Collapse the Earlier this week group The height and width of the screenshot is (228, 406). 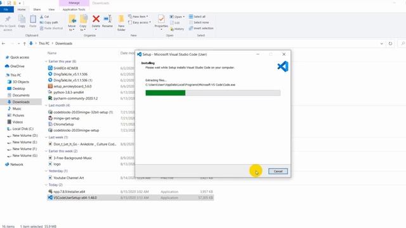pos(46,151)
